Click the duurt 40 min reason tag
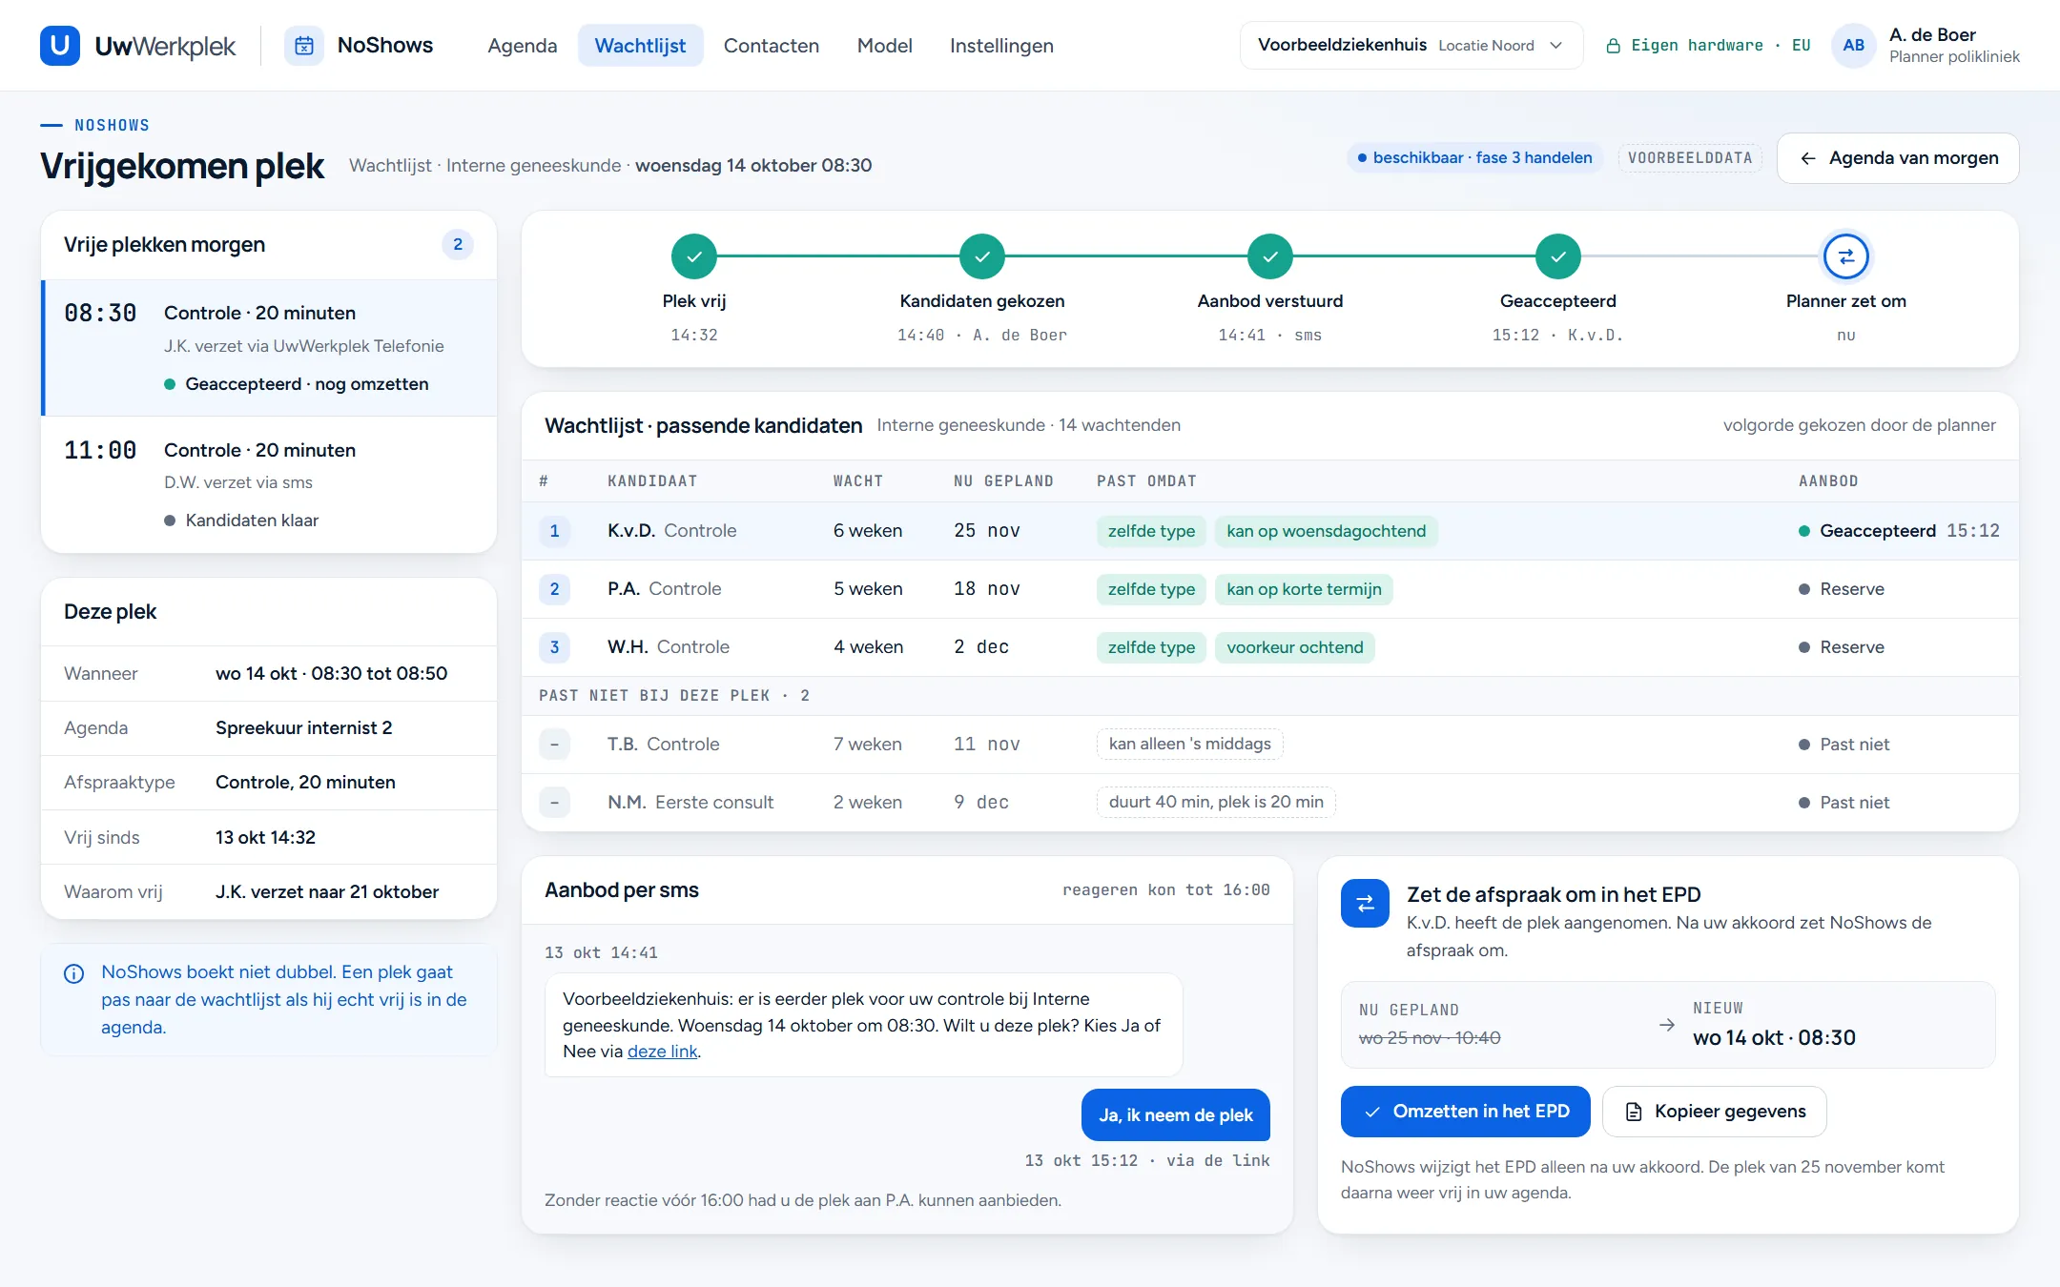 pos(1216,802)
